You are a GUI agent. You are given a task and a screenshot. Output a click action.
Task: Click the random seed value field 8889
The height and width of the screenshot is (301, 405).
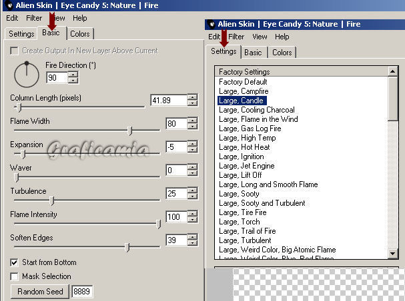pyautogui.click(x=82, y=292)
